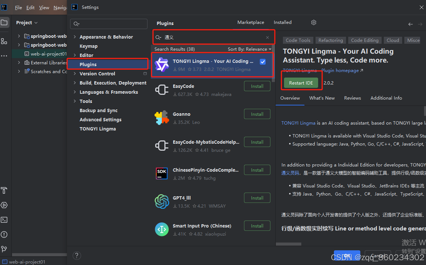The width and height of the screenshot is (426, 265).
Task: Click the Smart Input Pro plugin icon
Action: [x=162, y=229]
